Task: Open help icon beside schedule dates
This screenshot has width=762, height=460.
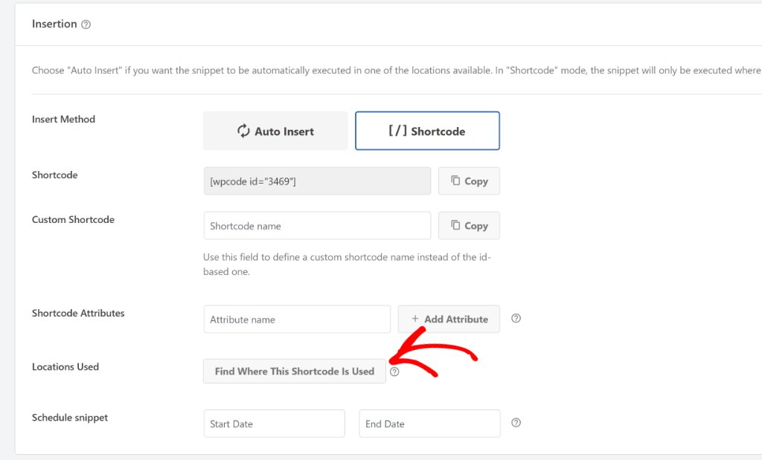Action: [x=516, y=423]
